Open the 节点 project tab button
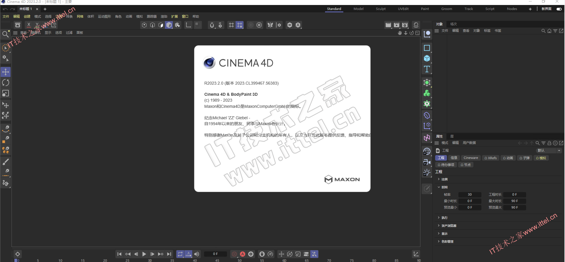This screenshot has width=565, height=262. point(465,165)
